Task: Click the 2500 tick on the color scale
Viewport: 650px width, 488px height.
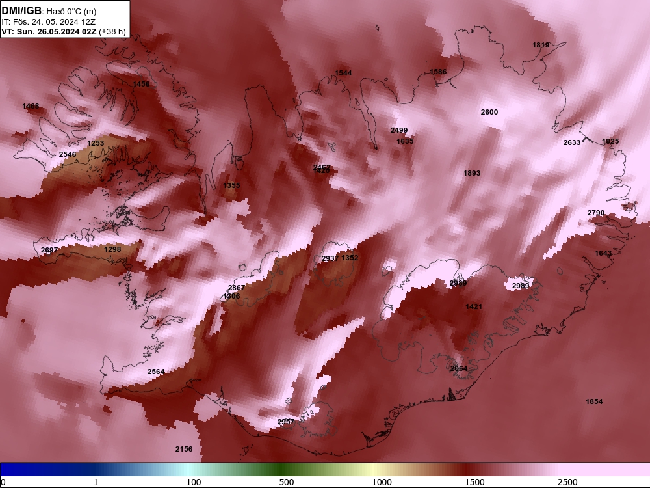Action: coord(567,482)
